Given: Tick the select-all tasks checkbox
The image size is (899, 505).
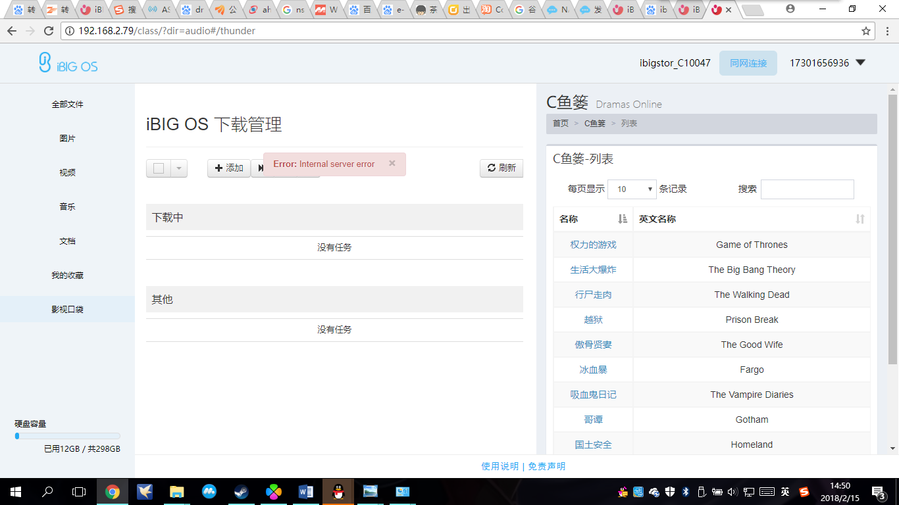Looking at the screenshot, I should click(x=159, y=168).
